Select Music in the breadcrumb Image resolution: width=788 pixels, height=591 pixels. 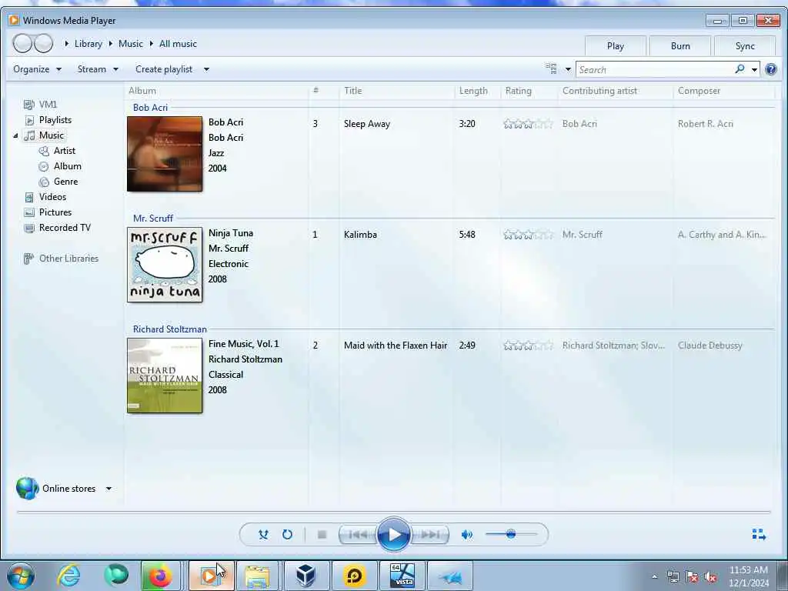pos(131,44)
